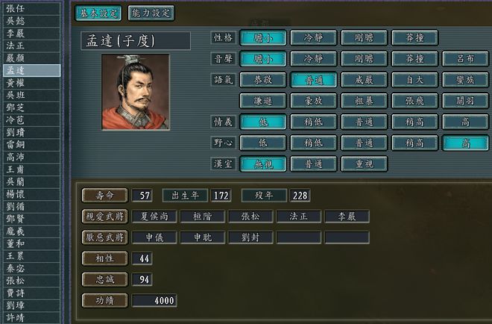Click Meng Da's portrait image
This screenshot has height=324, width=492.
(x=136, y=92)
